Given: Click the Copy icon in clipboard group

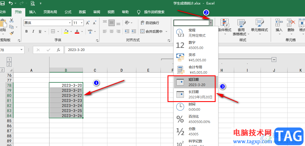Looking at the screenshot, I should pos(11,27).
